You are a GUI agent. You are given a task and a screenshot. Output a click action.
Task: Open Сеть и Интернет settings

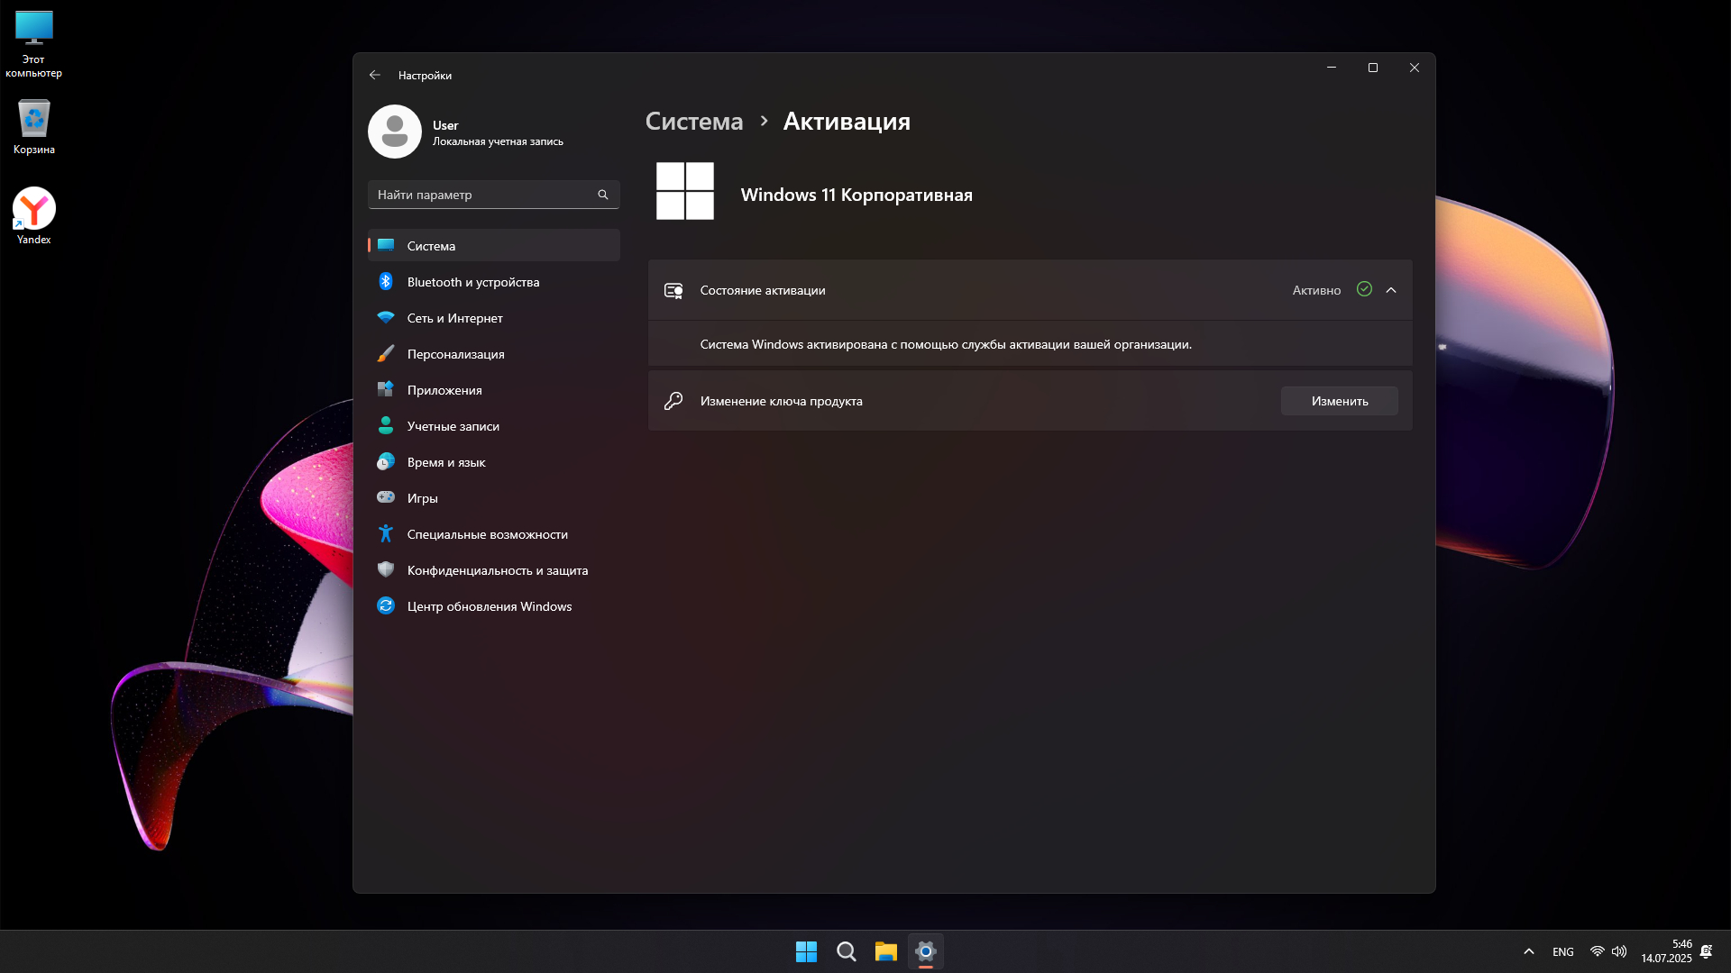click(x=454, y=318)
